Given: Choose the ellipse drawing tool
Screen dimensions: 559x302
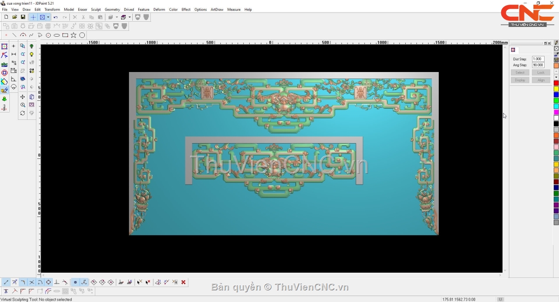Looking at the screenshot, I should [57, 35].
